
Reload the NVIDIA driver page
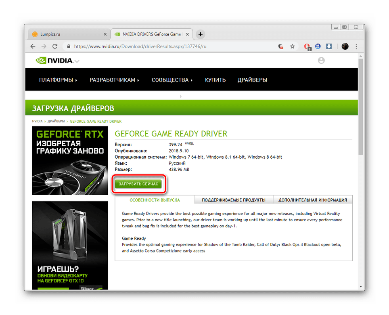(x=55, y=46)
